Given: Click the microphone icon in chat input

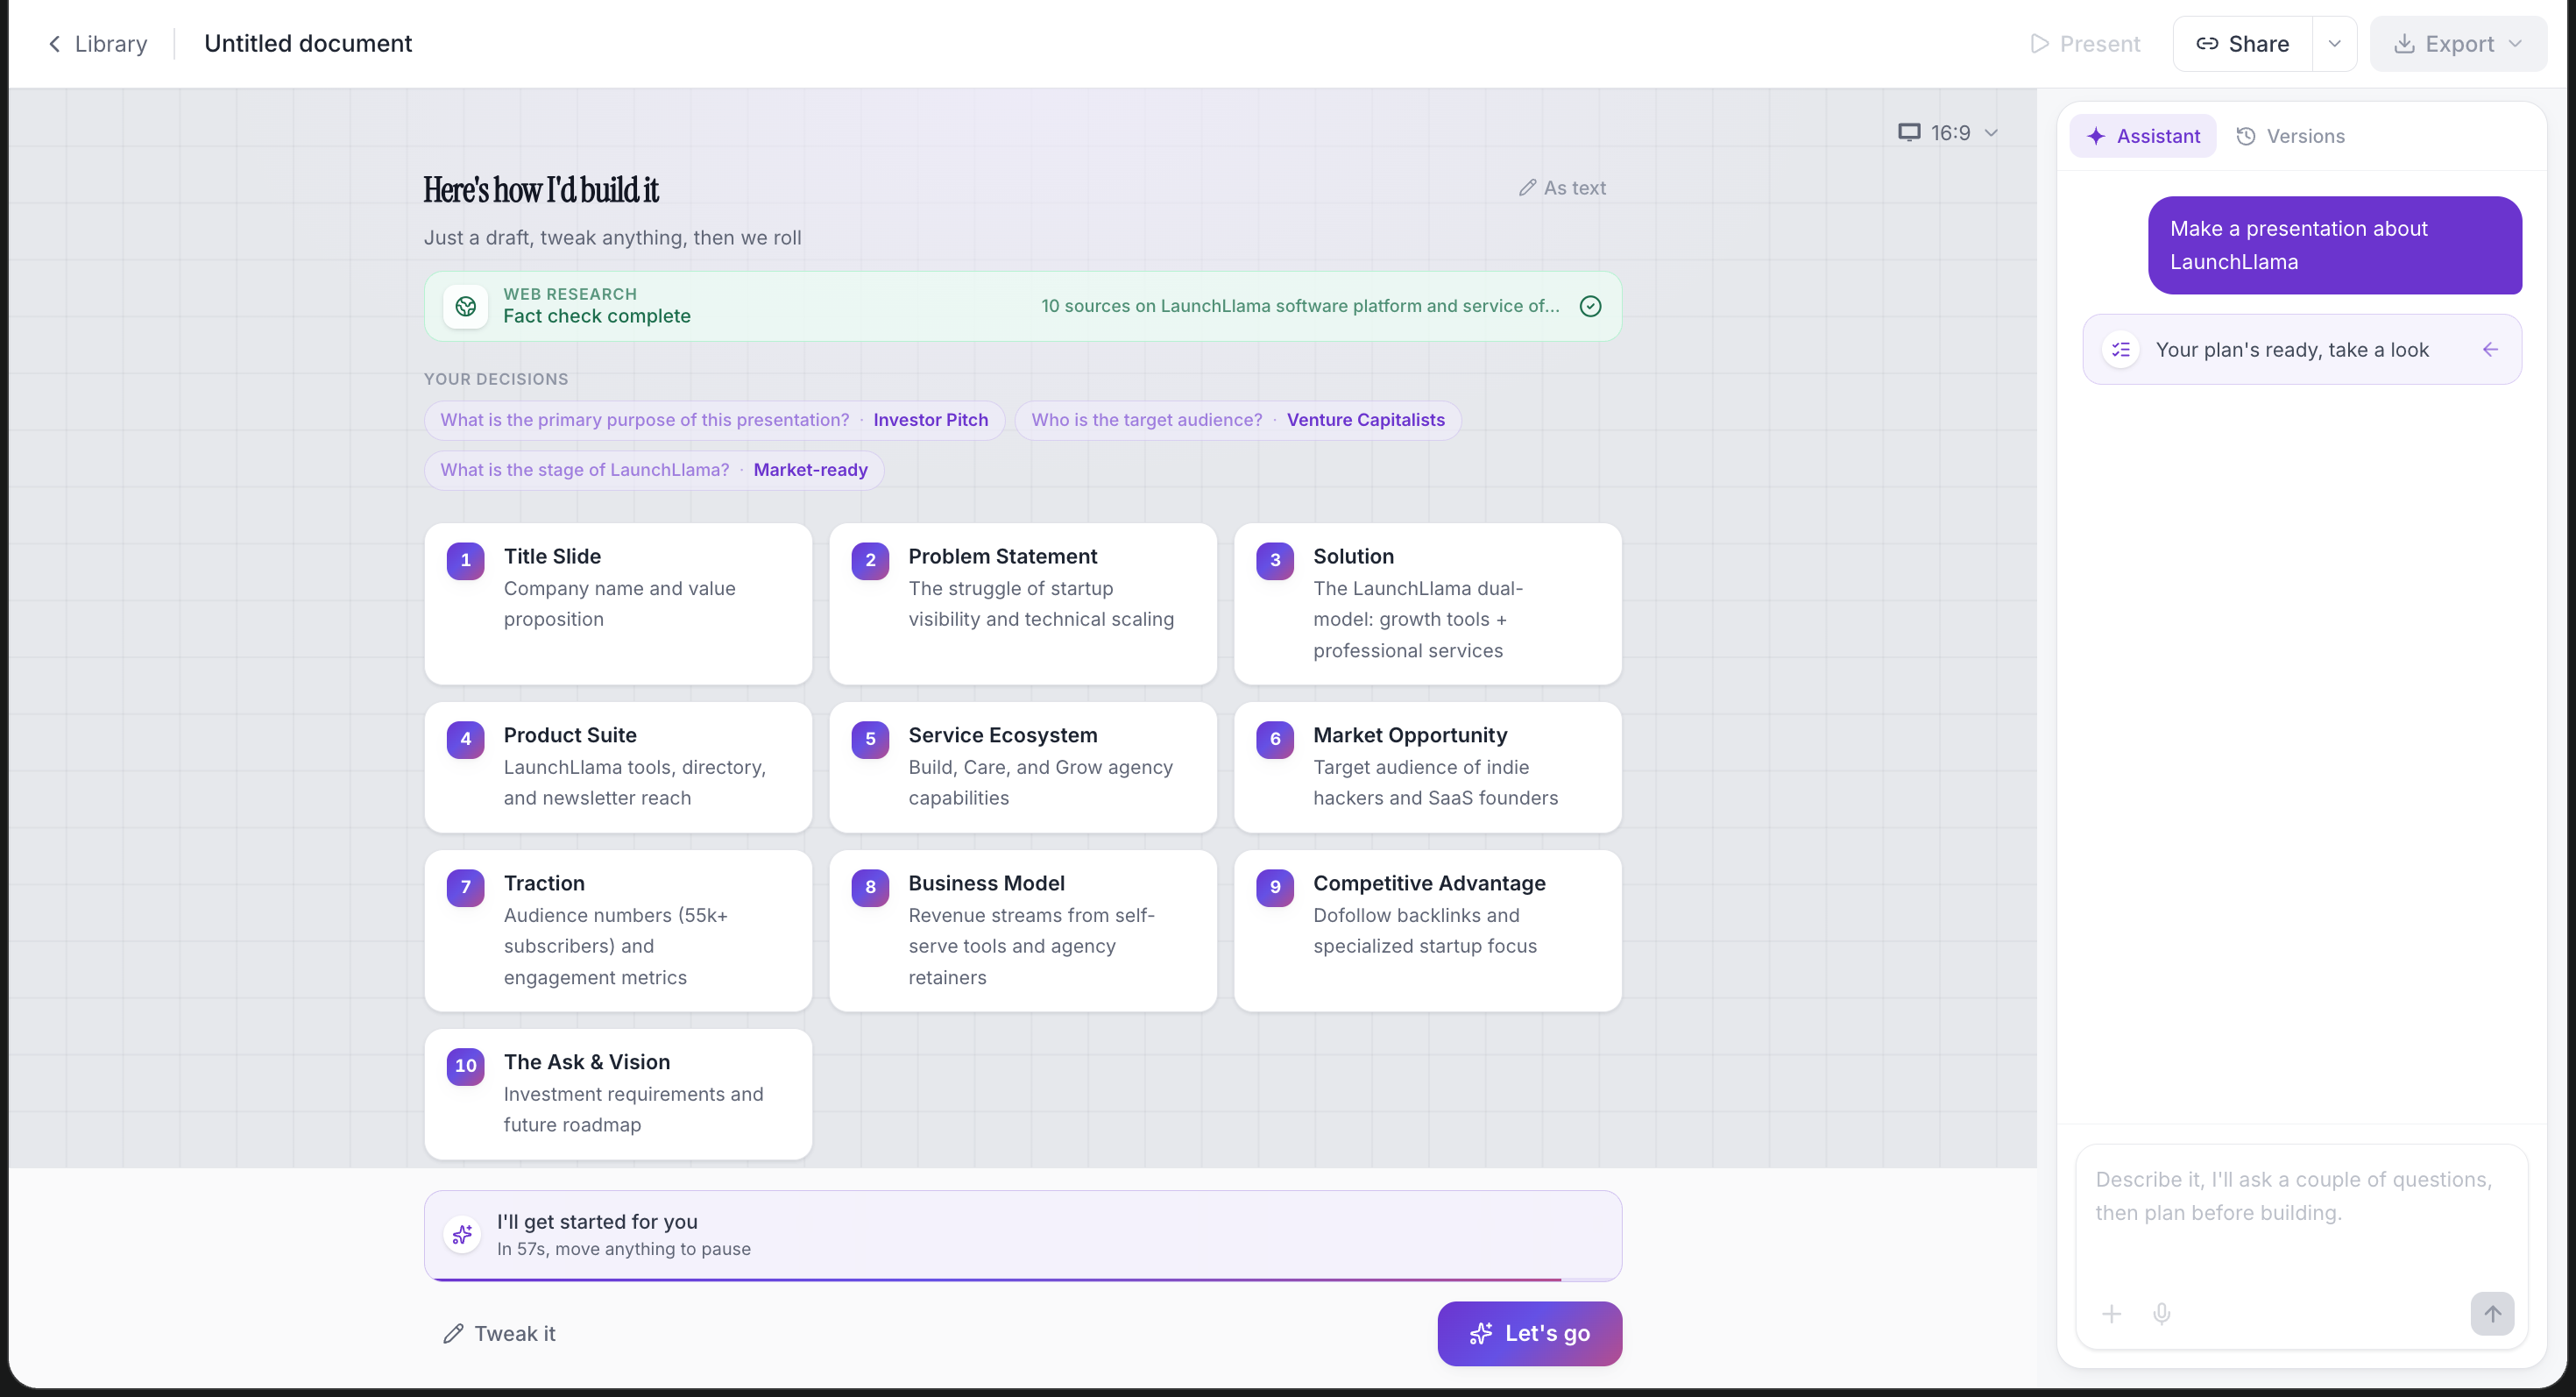Looking at the screenshot, I should [x=2161, y=1313].
